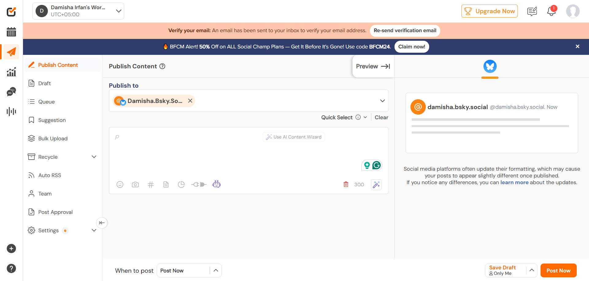Viewport: 589px width, 281px height.
Task: Expand the Recycle menu chevron
Action: coord(94,157)
